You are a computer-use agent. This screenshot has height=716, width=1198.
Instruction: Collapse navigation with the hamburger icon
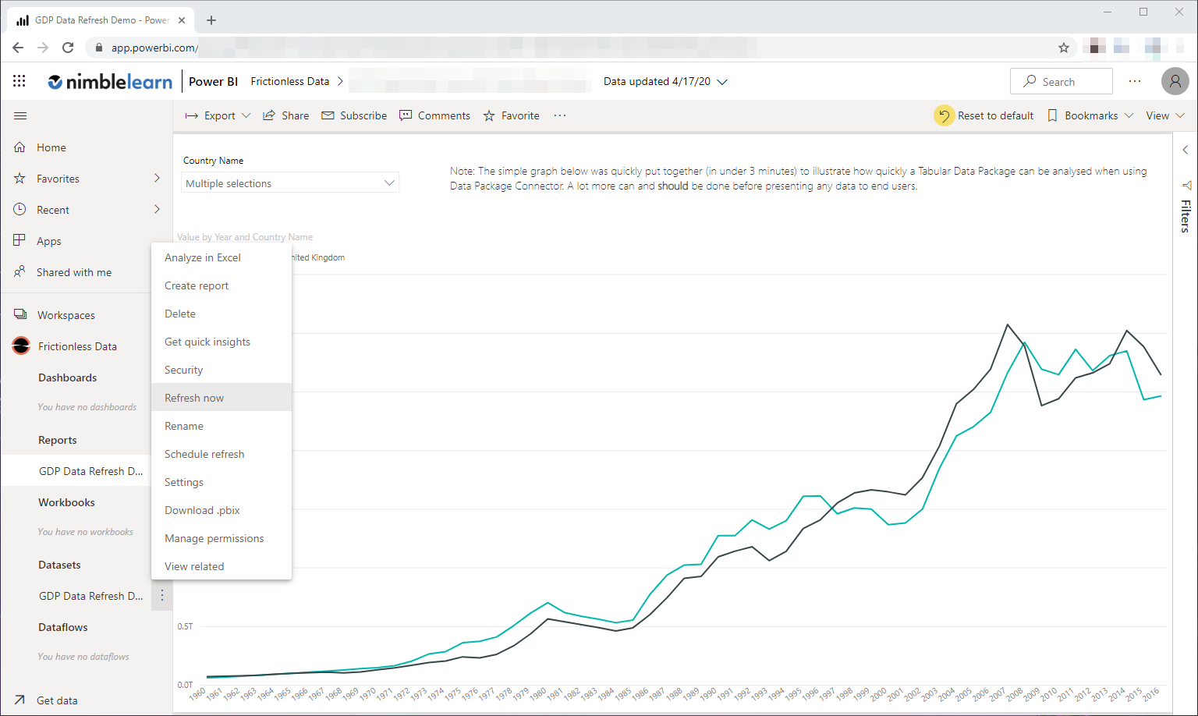[x=20, y=116]
